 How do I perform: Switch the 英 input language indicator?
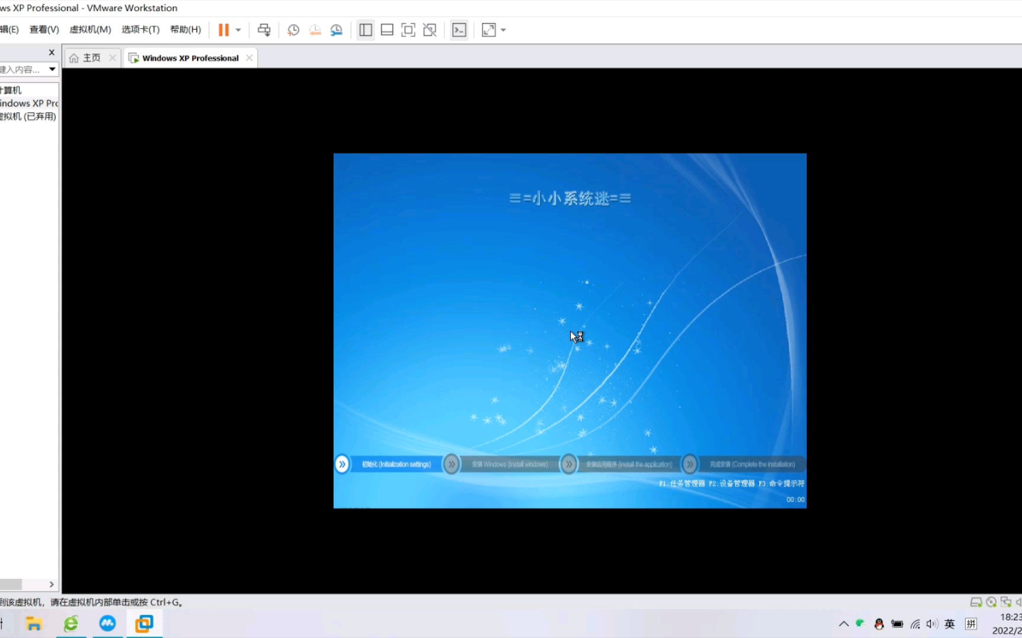[950, 624]
